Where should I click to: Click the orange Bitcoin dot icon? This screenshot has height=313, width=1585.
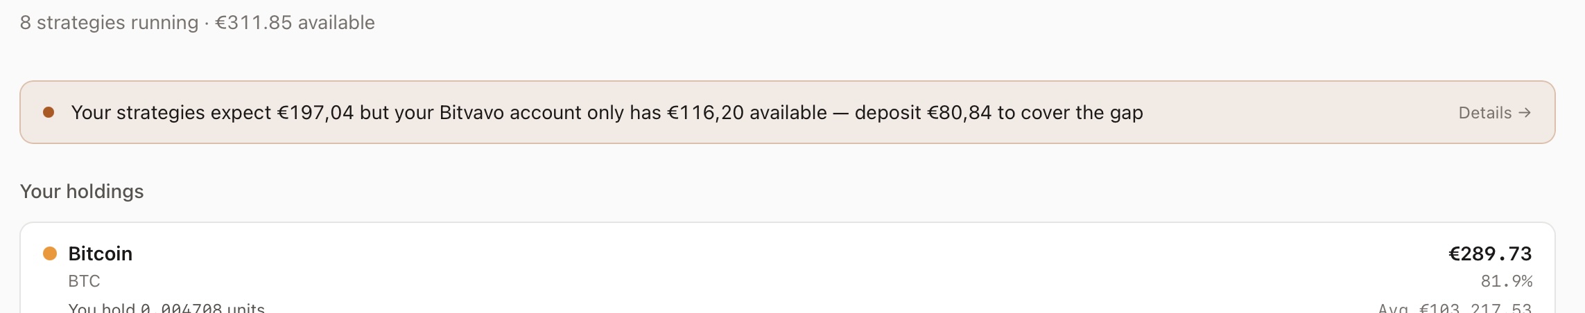[x=50, y=253]
